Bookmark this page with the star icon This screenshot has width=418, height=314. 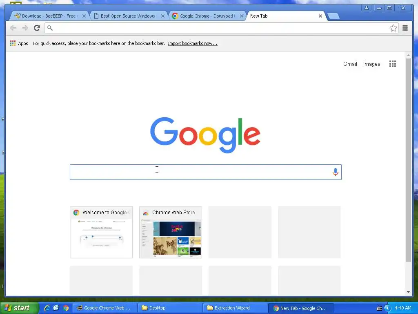pos(393,28)
